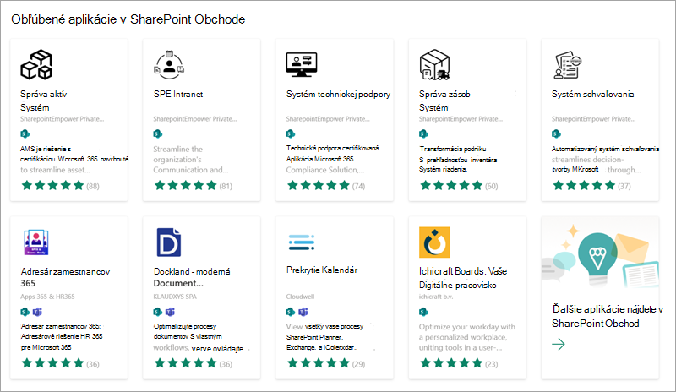This screenshot has height=392, width=676.
Task: Click the Systém schvaľovania checklist icon
Action: [568, 65]
